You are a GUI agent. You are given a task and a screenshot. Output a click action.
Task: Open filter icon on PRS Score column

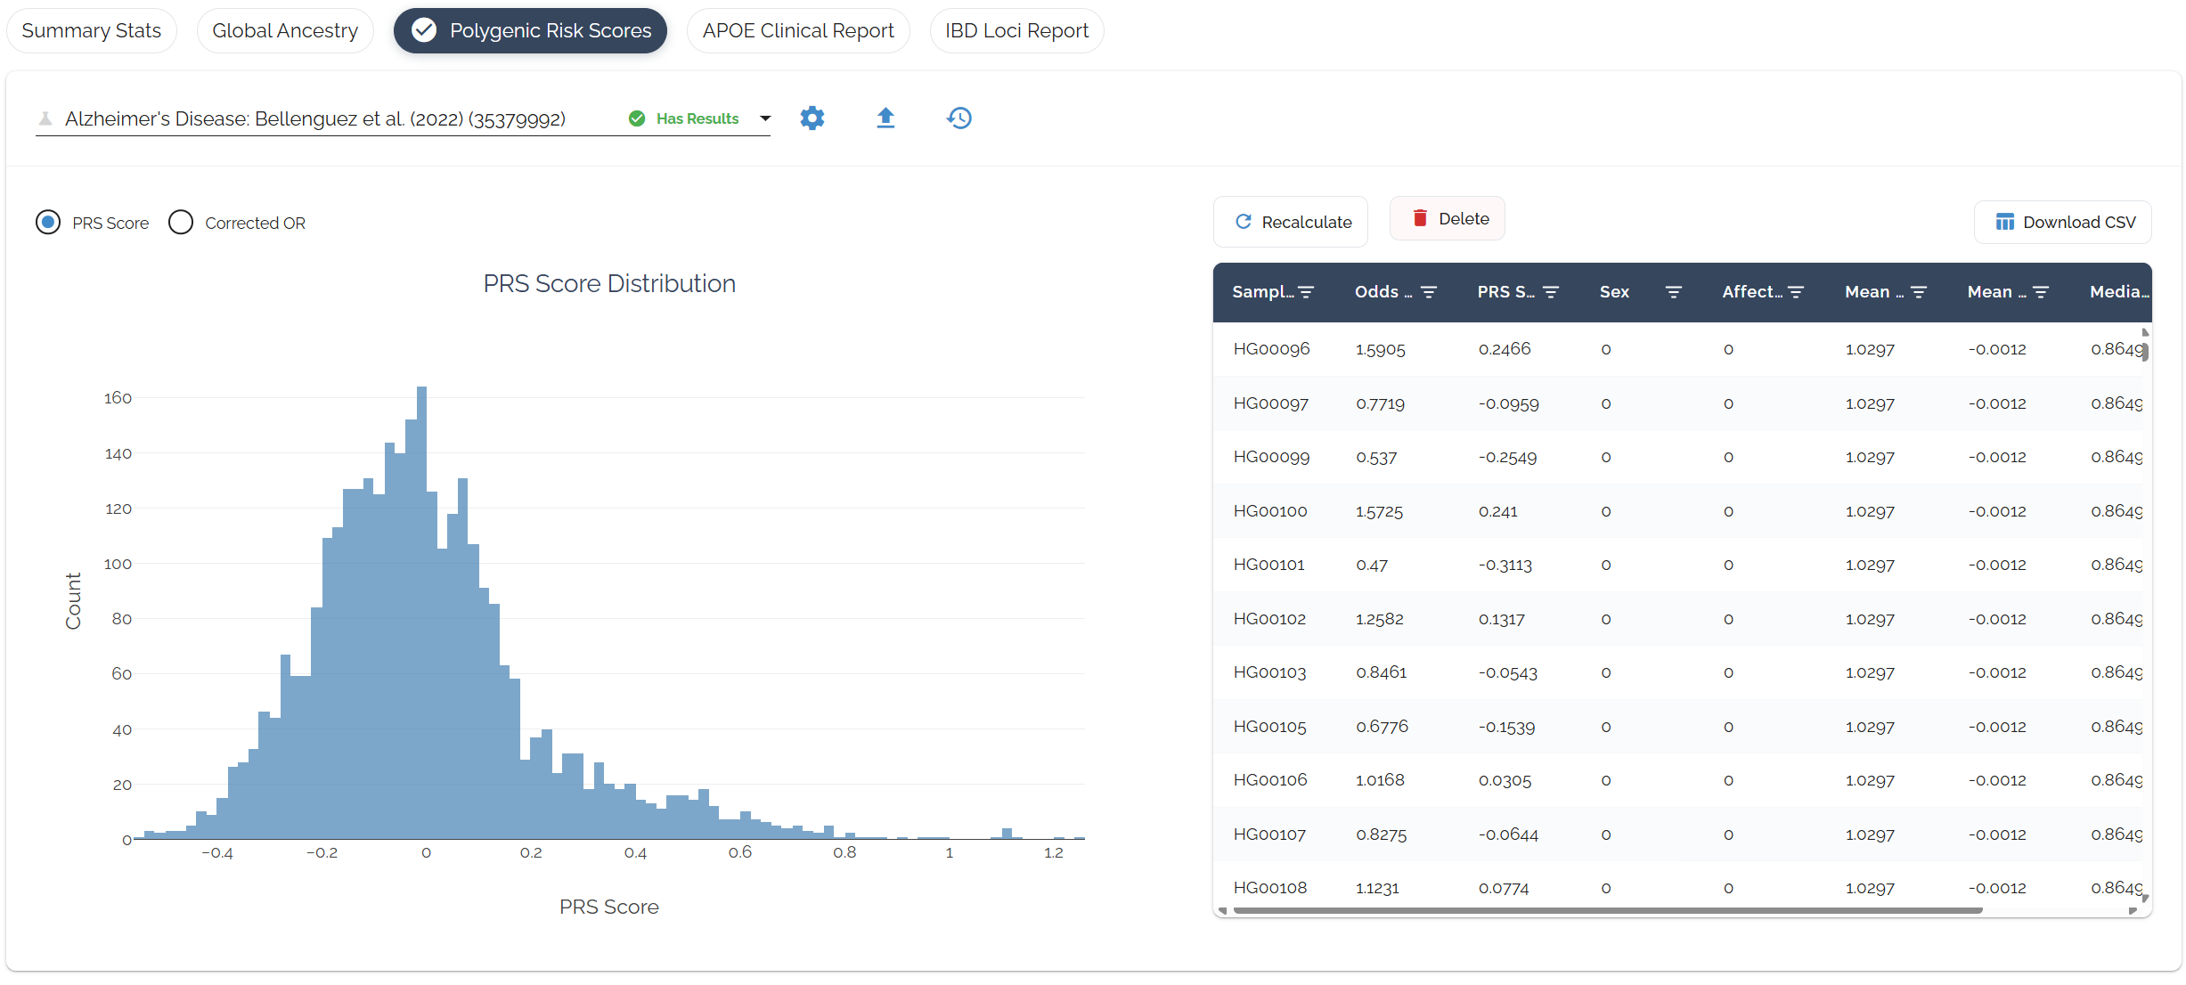pos(1551,292)
